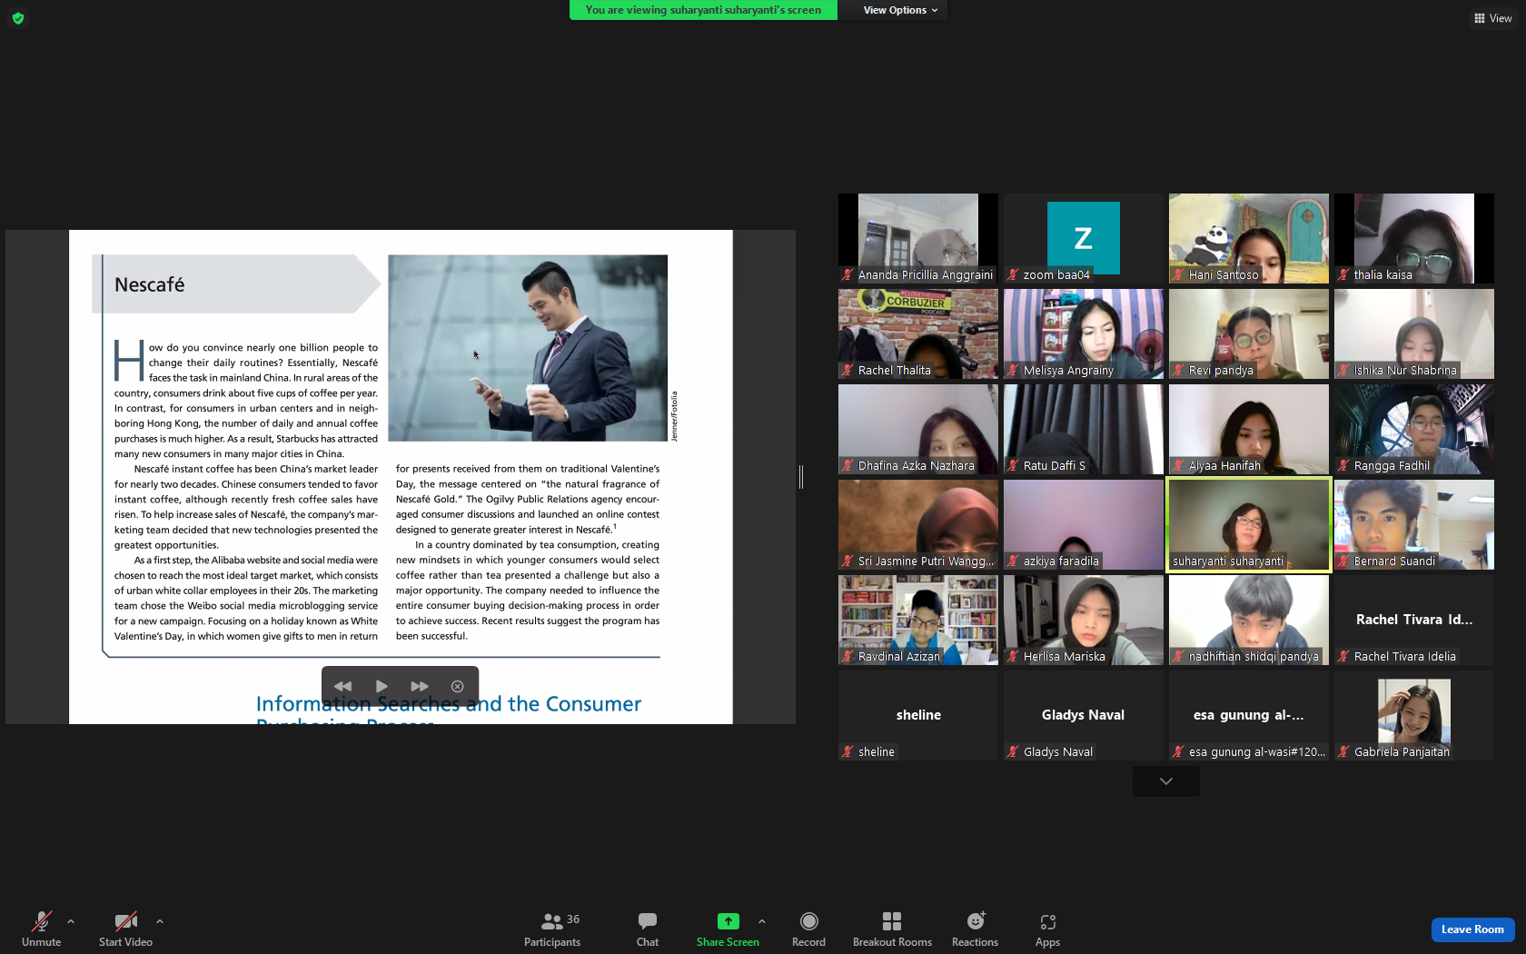Select Rachel Thalita's video tile
The image size is (1526, 954).
pyautogui.click(x=918, y=333)
